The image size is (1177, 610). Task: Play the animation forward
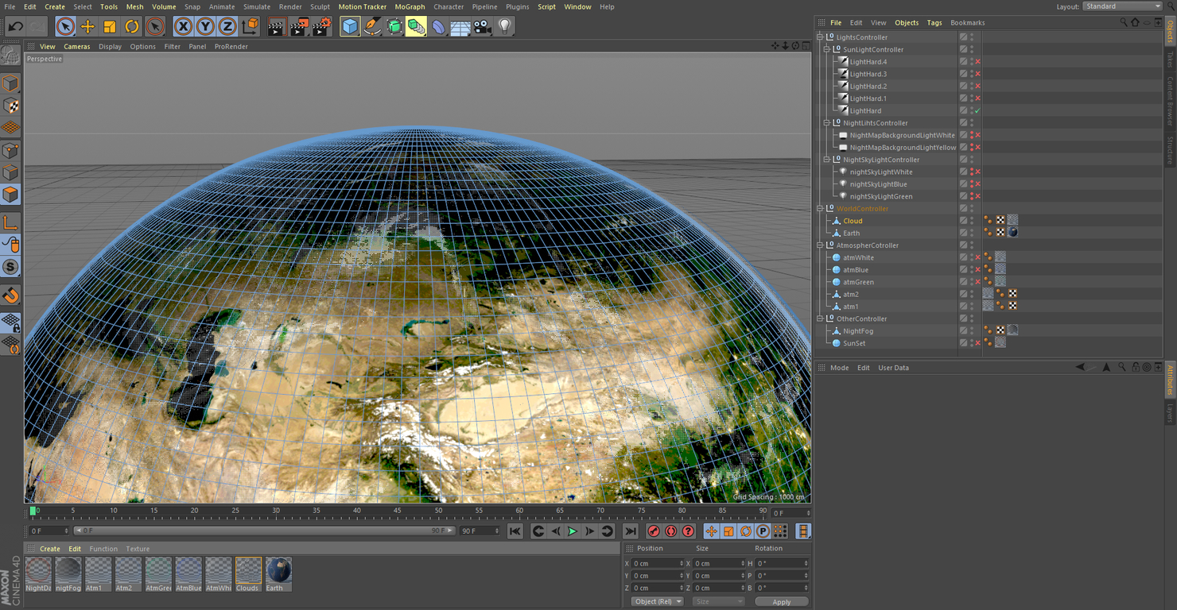click(573, 531)
